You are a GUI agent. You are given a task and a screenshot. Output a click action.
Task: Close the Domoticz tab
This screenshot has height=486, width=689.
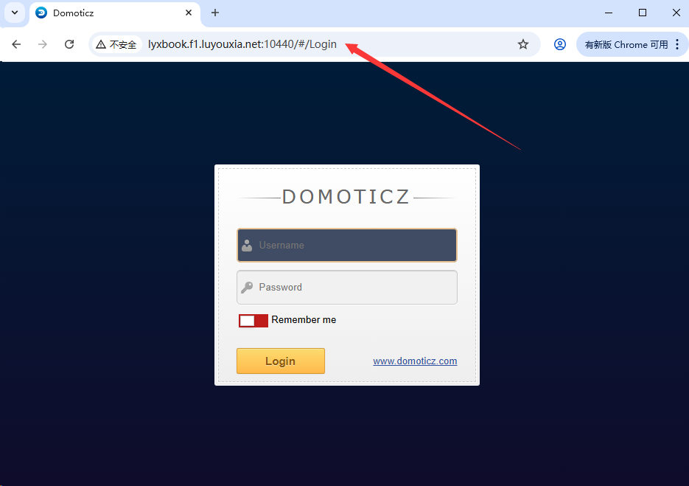[189, 13]
